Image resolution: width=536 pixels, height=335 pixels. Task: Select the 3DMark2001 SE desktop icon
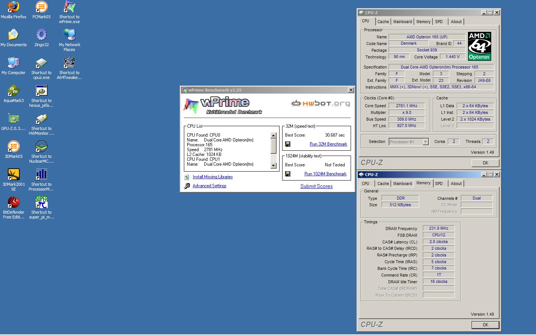13,174
